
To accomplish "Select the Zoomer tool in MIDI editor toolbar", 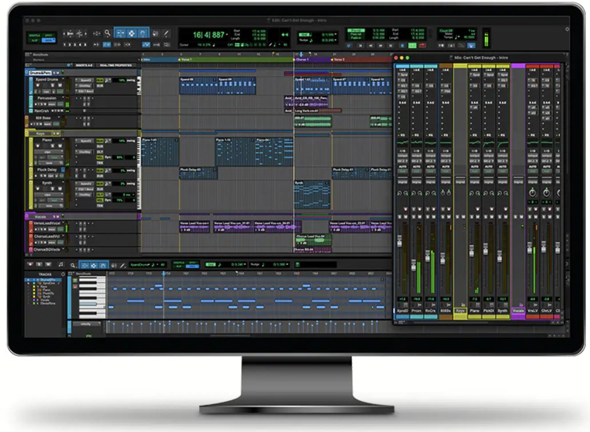I will 73,265.
